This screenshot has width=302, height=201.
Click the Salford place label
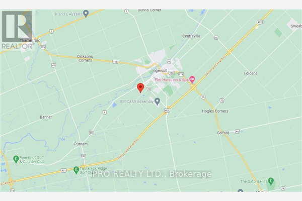point(223,133)
